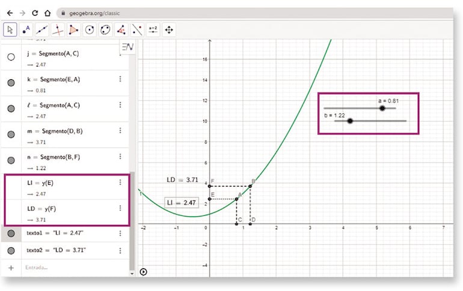
Task: Open more options for LI = y(E)
Action: (x=120, y=182)
